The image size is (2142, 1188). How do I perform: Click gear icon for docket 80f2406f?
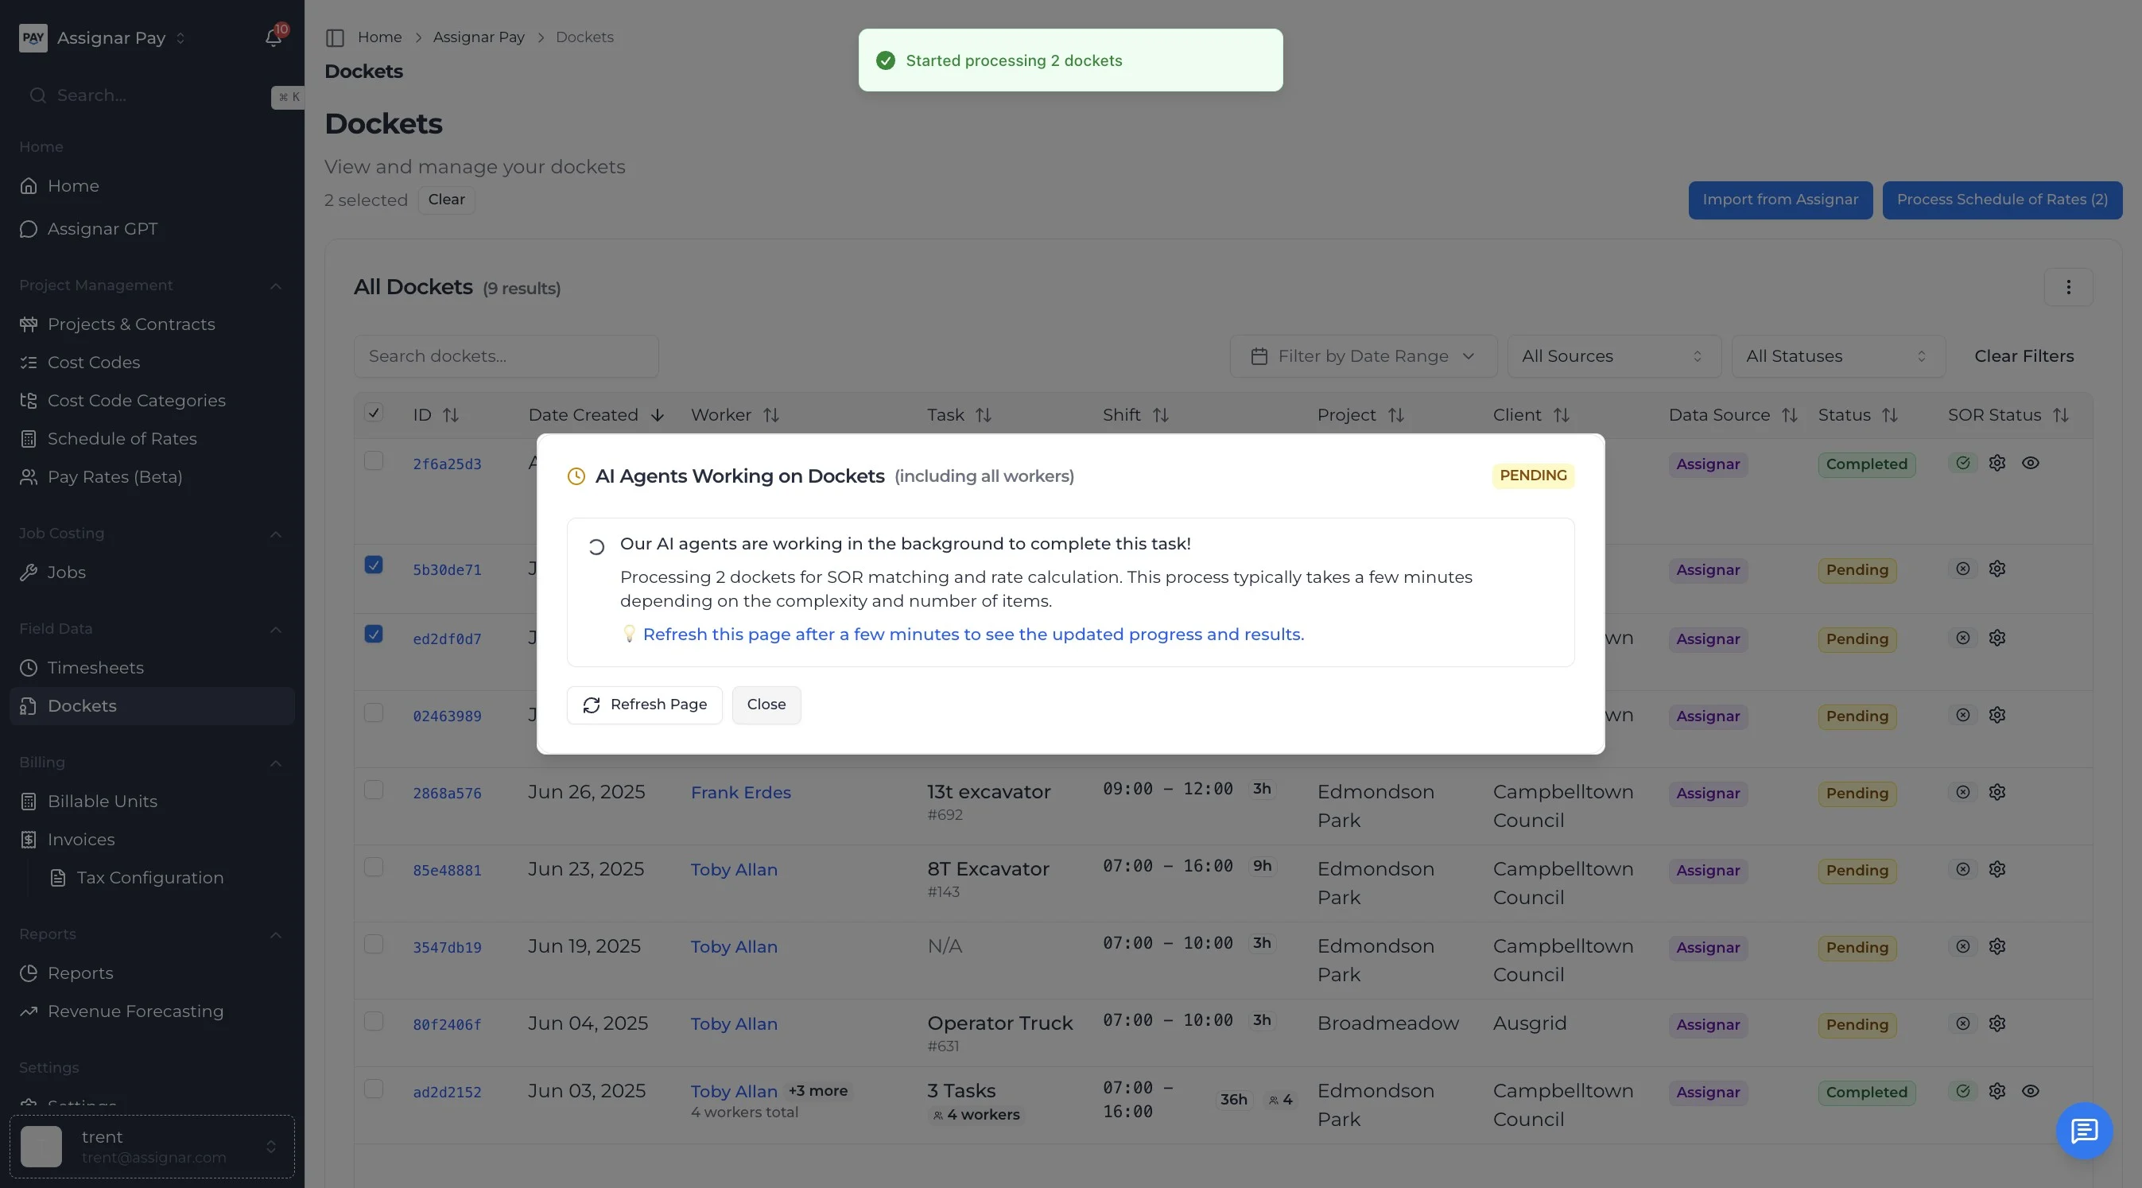point(1996,1023)
